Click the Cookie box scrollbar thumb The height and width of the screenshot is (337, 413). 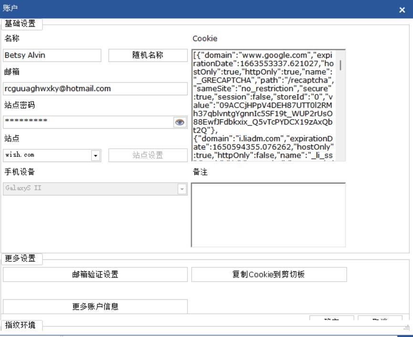point(341,65)
